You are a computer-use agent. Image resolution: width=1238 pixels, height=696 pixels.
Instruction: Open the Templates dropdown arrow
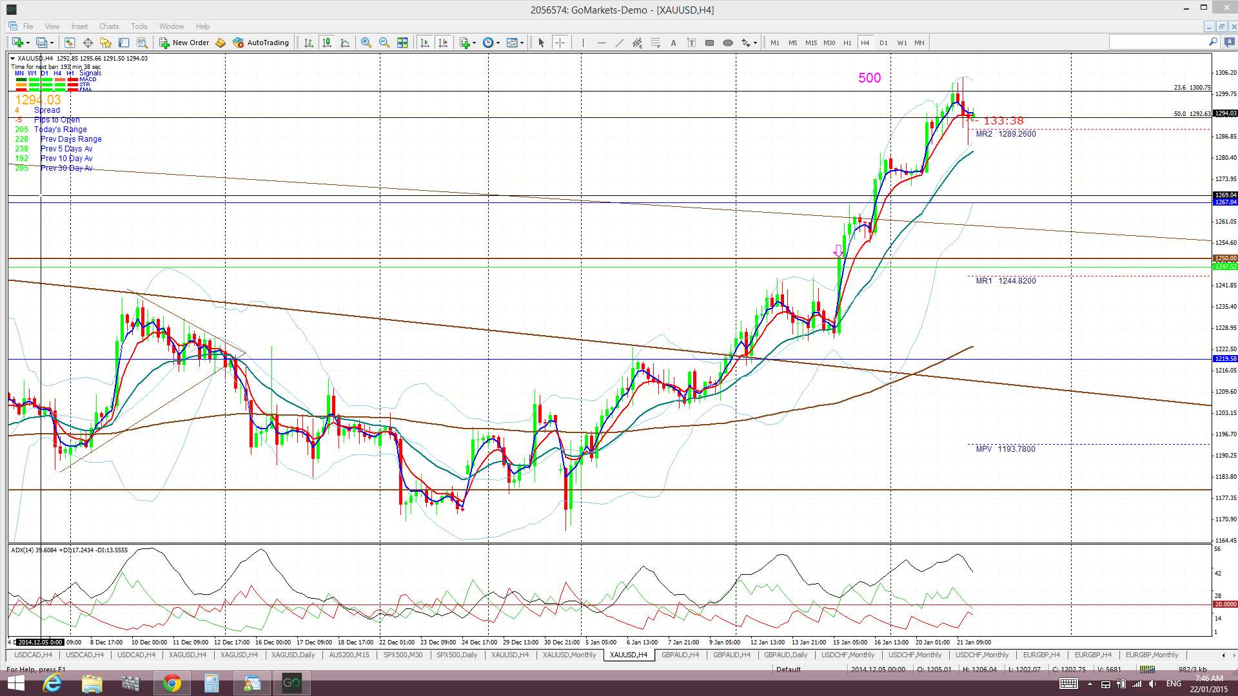click(522, 43)
